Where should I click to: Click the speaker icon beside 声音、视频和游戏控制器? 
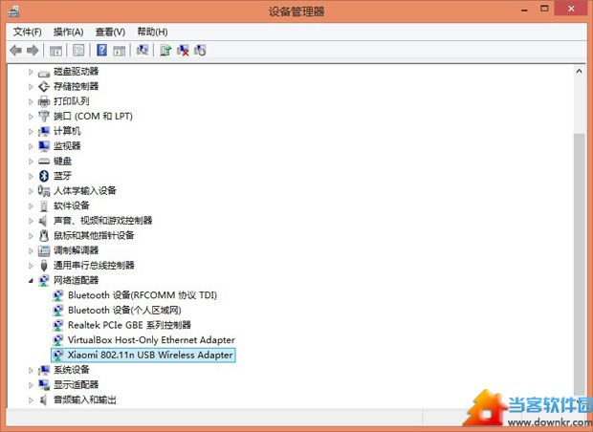coord(44,221)
